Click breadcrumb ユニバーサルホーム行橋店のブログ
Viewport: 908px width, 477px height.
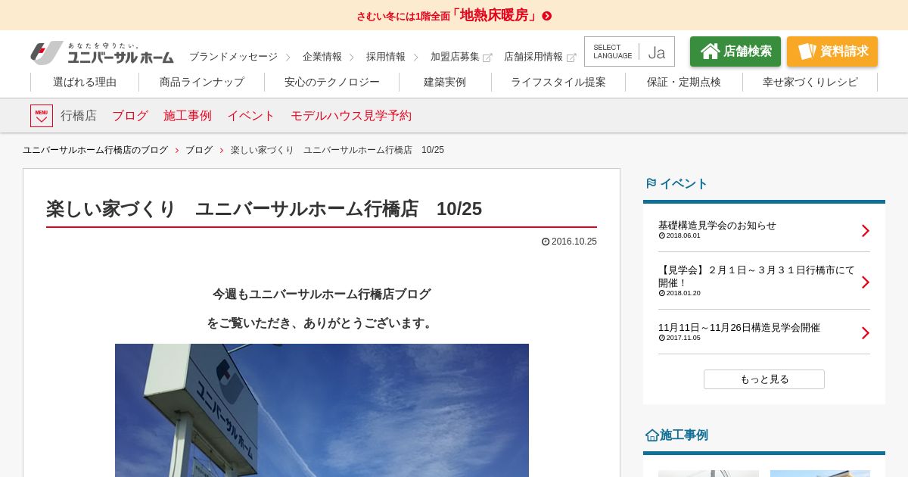95,150
